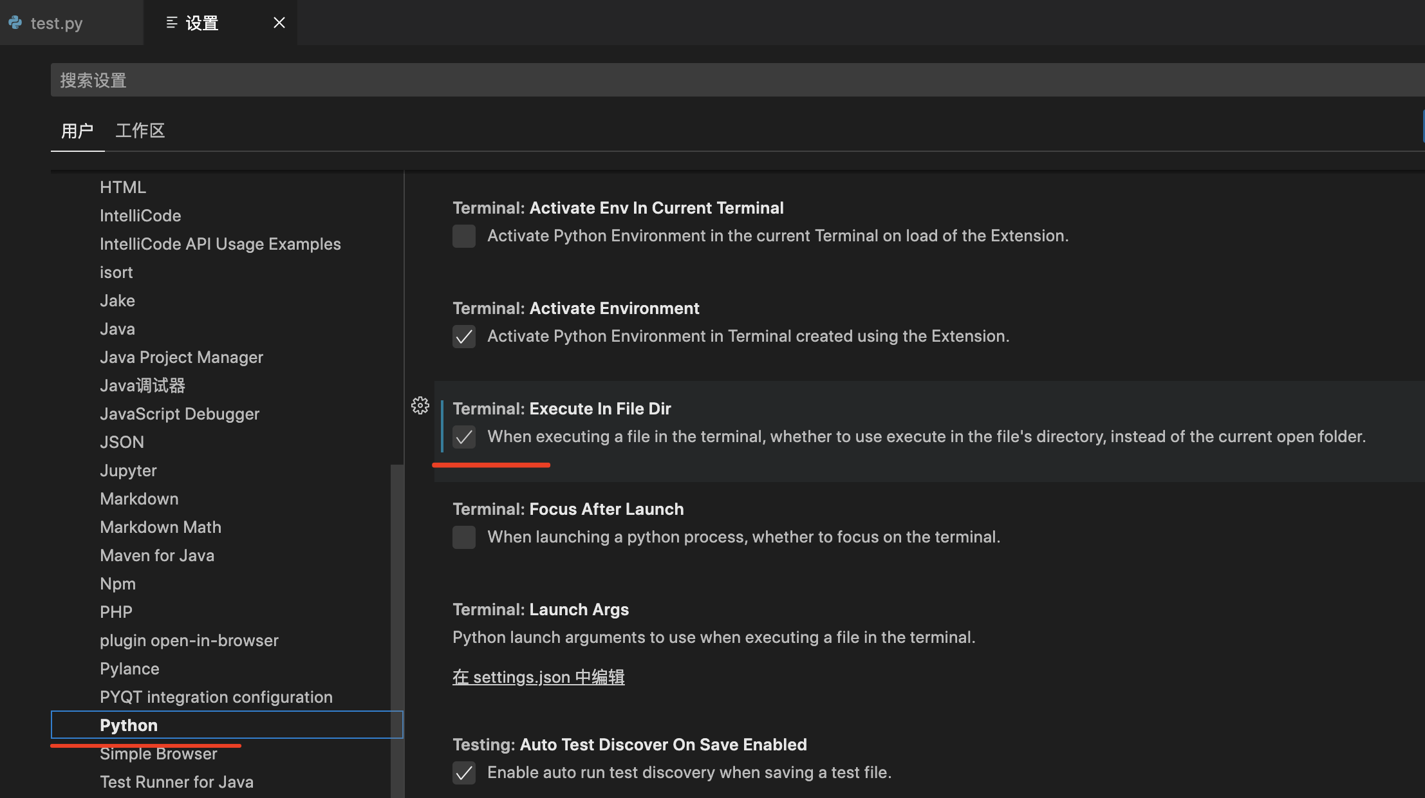Viewport: 1425px width, 798px height.
Task: Select Markdown Math in extensions list
Action: coord(160,527)
